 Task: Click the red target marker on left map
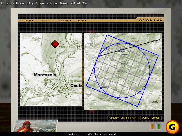click(55, 44)
